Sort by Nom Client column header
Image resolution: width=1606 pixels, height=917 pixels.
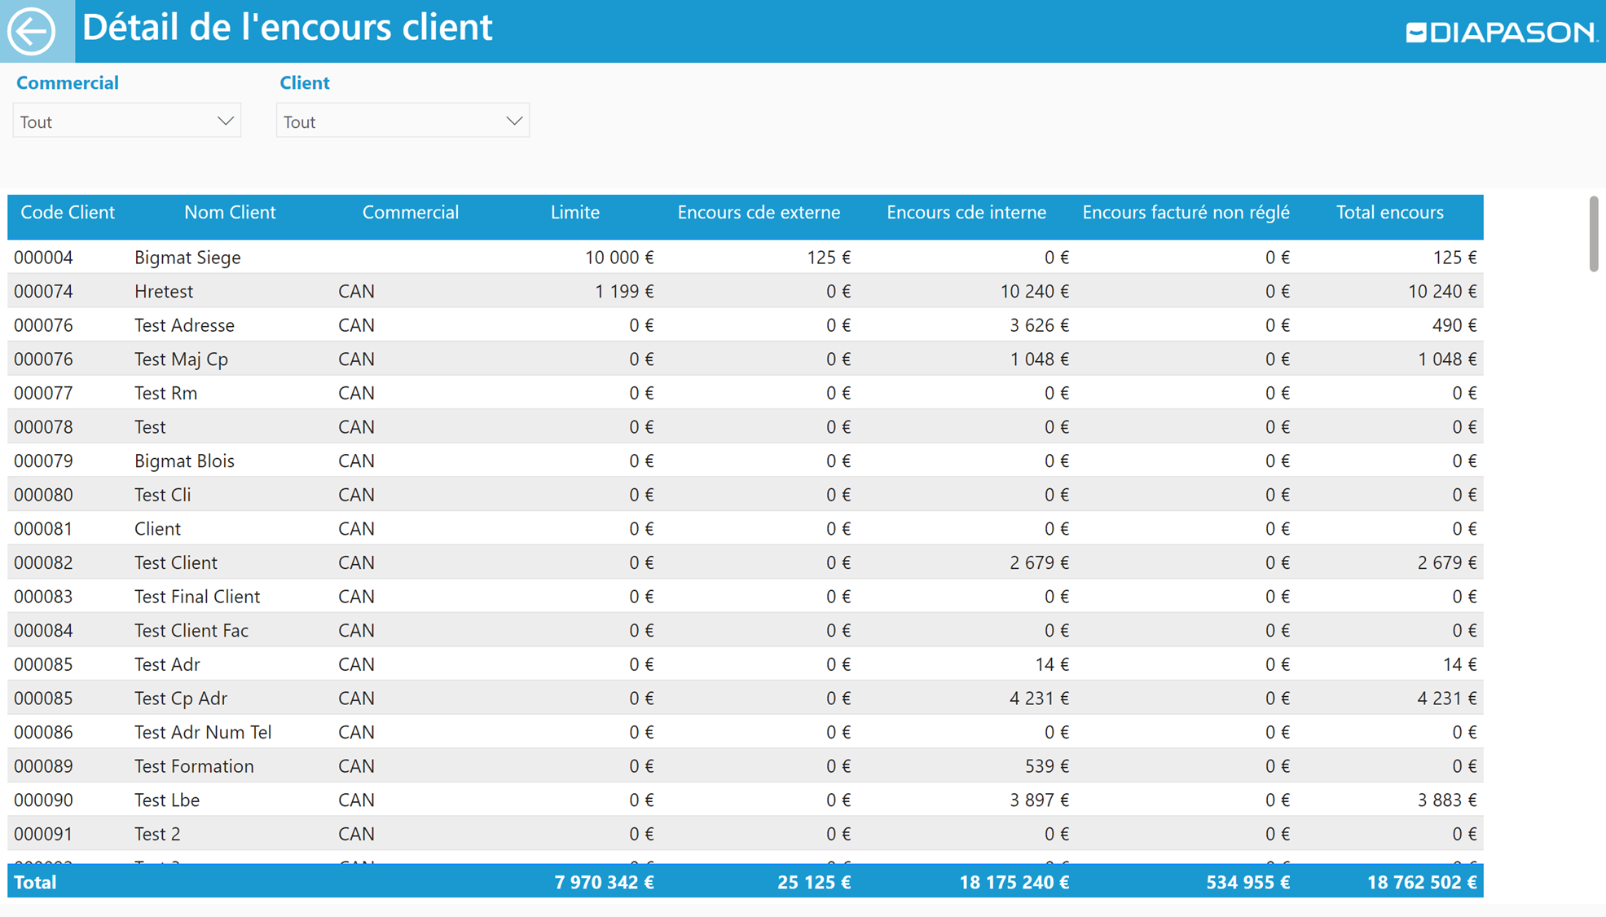click(230, 213)
